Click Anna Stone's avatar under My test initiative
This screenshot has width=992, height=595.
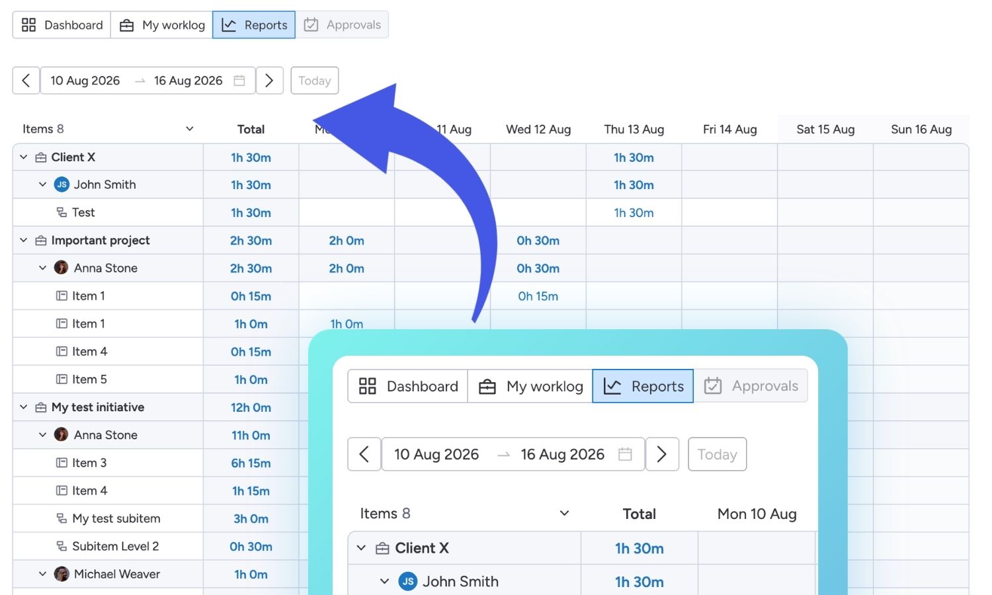pos(62,434)
